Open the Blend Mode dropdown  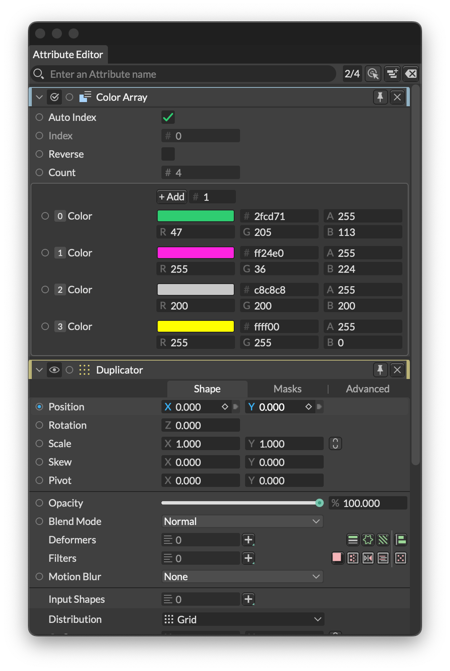(x=242, y=521)
